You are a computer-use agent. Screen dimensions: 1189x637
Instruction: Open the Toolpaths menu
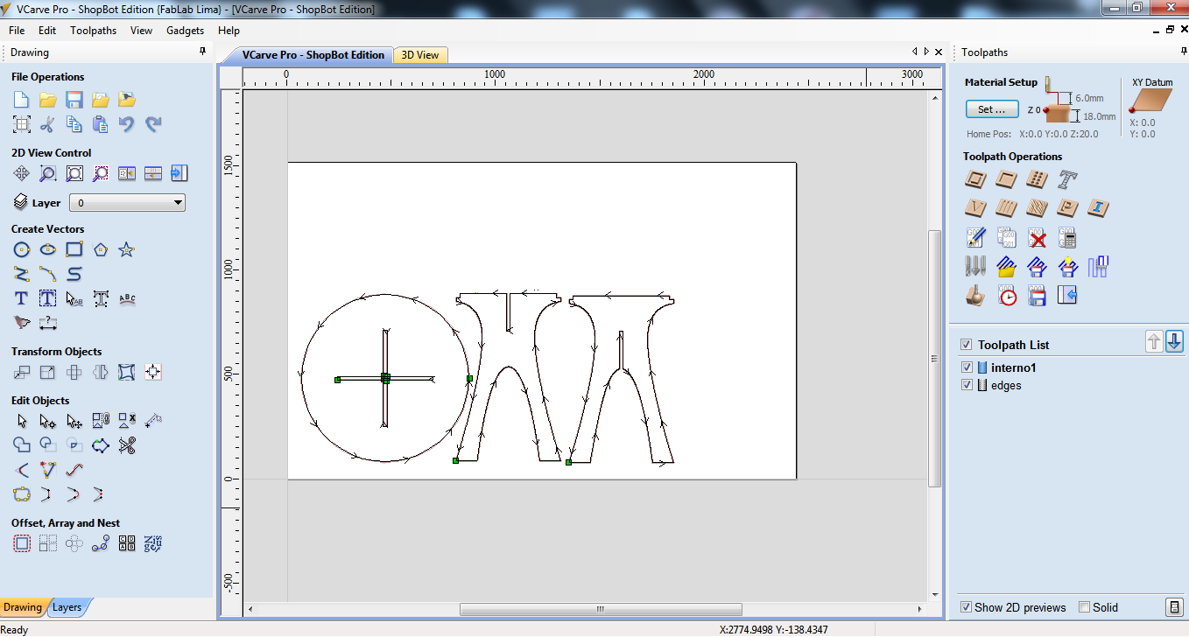coord(94,31)
